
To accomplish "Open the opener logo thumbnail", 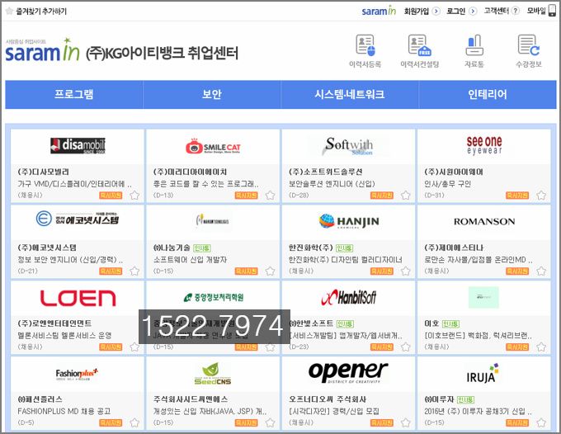I will coord(348,372).
